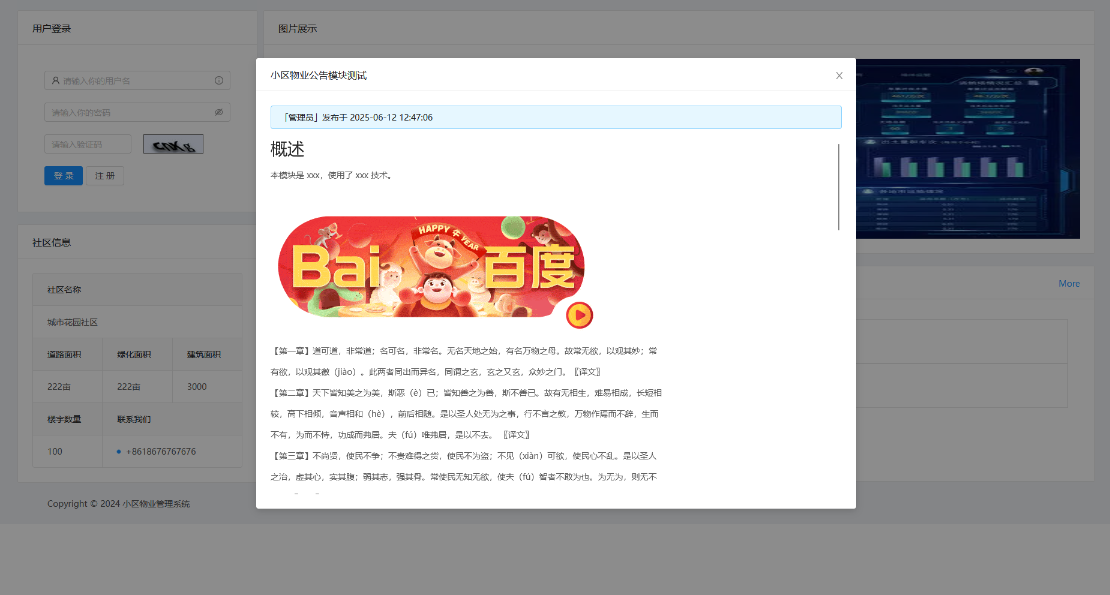Click the user icon in username field
Image resolution: width=1110 pixels, height=595 pixels.
[x=56, y=80]
